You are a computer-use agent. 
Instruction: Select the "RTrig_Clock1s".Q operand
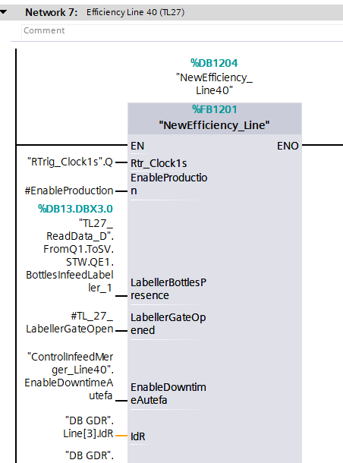click(x=70, y=162)
